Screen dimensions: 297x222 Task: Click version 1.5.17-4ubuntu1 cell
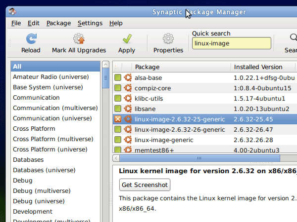pyautogui.click(x=259, y=99)
